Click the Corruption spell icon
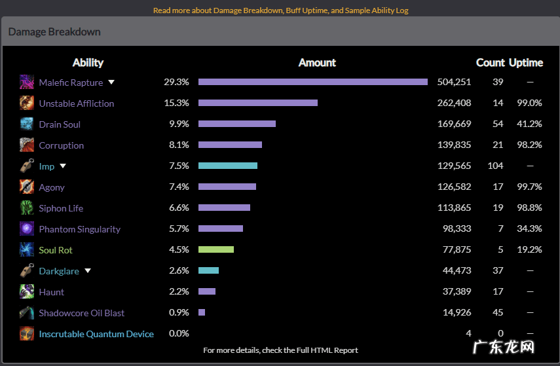The image size is (560, 366). coord(27,145)
